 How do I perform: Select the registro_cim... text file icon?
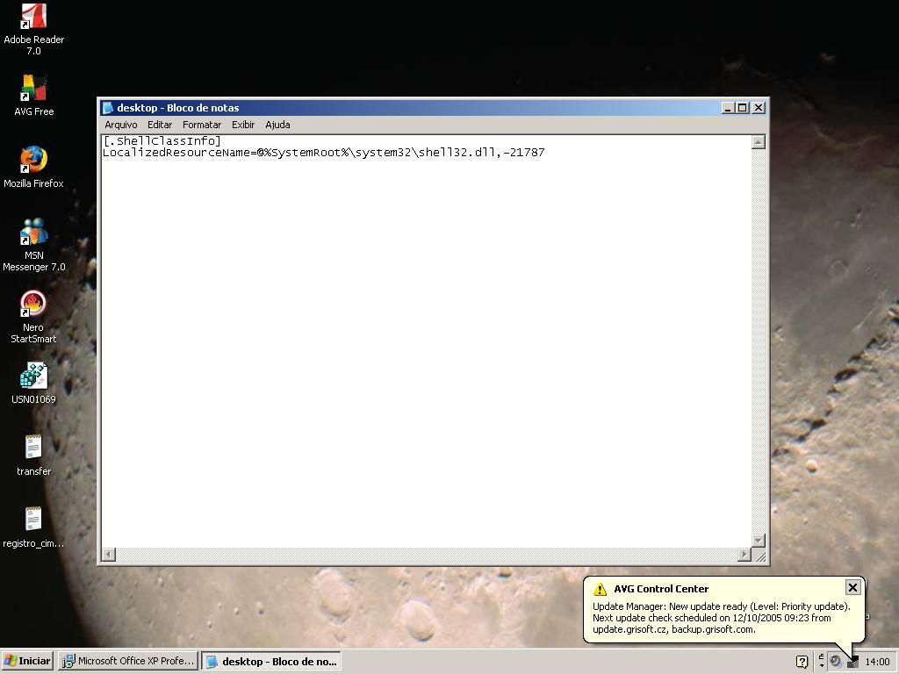[33, 527]
